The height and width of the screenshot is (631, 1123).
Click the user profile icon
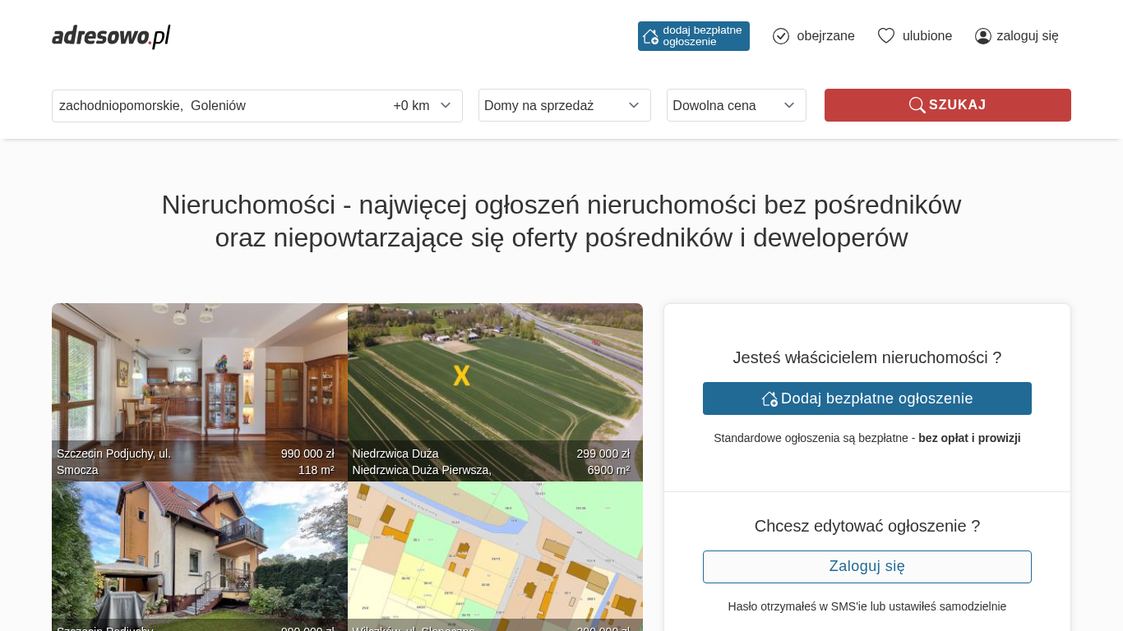pyautogui.click(x=983, y=36)
